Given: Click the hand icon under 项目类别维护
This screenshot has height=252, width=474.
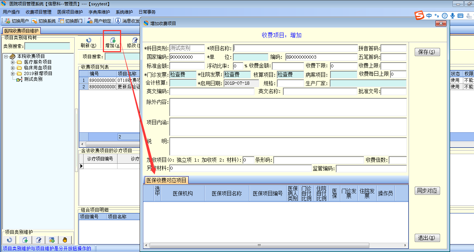Looking at the screenshot, I should 65,240.
